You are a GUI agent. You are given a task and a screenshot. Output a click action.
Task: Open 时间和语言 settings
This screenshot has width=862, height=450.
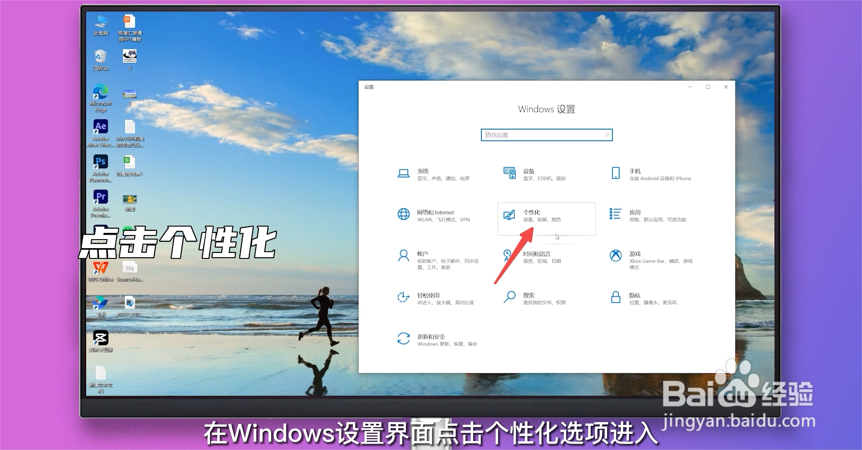pos(532,257)
